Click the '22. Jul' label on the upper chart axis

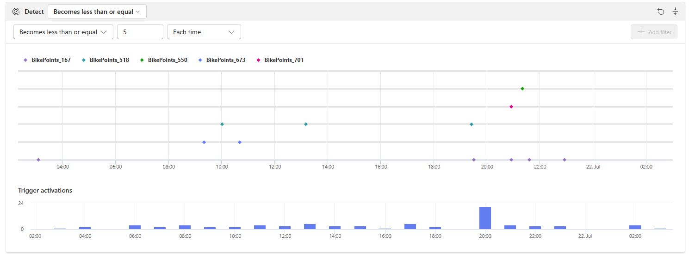coord(593,167)
